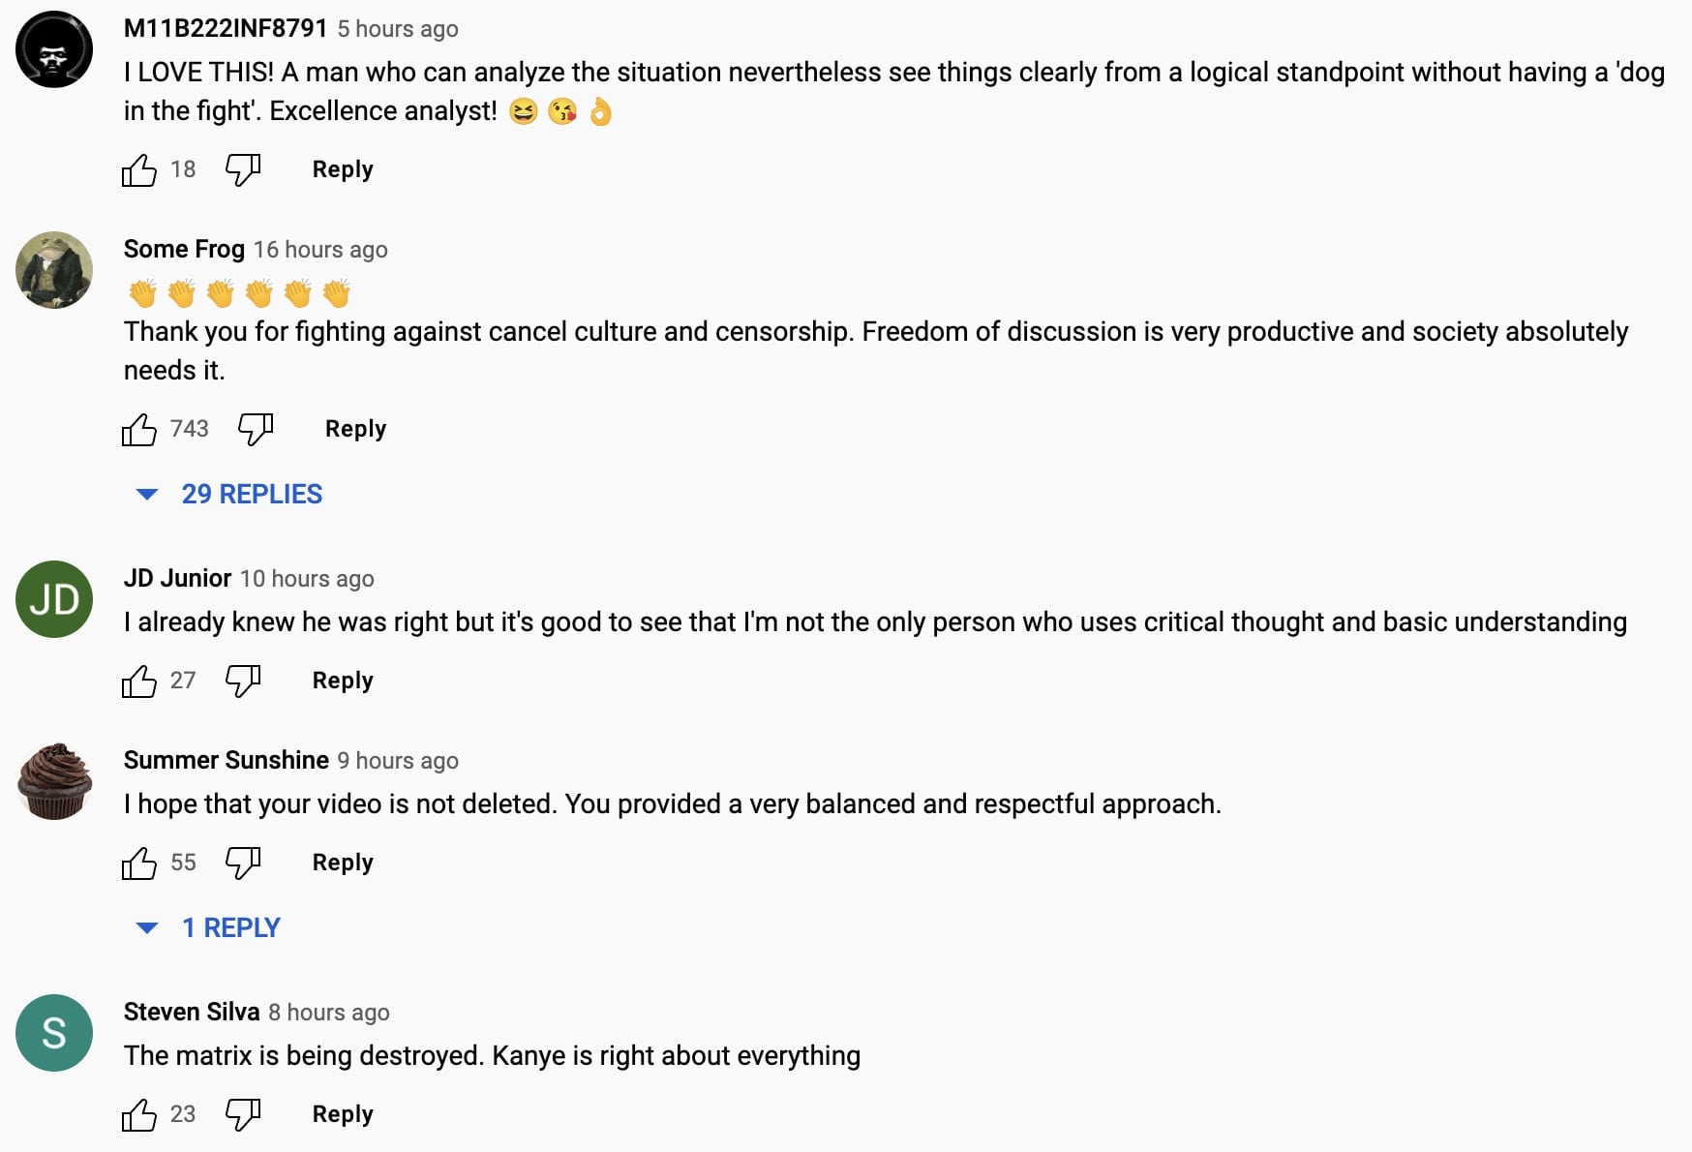This screenshot has height=1152, width=1692.
Task: Click the Summer Sunshine username
Action: click(x=227, y=760)
